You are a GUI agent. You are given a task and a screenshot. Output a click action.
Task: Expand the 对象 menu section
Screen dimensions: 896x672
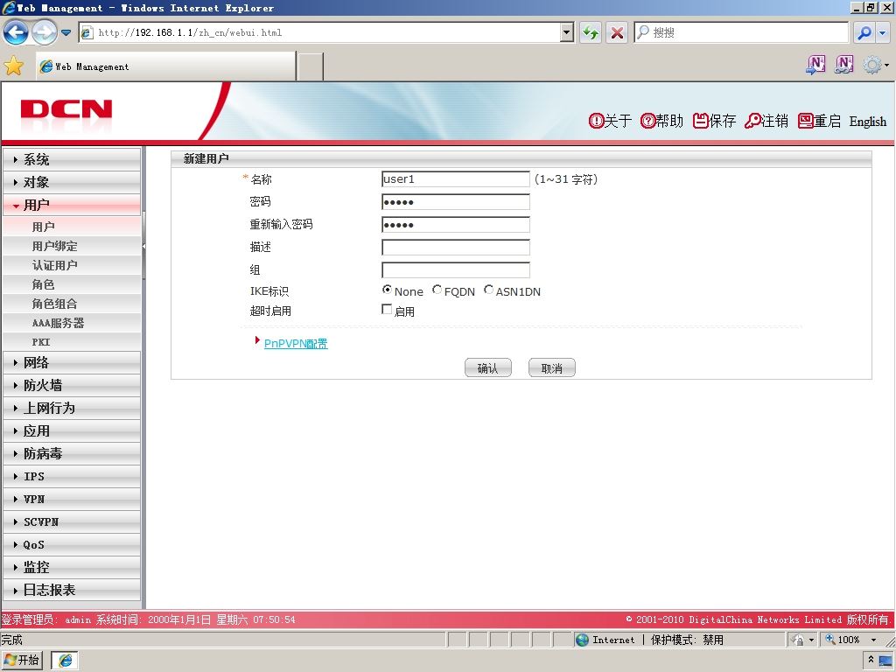click(x=72, y=182)
